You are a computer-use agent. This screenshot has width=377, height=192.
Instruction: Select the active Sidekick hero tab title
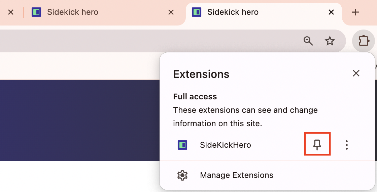tap(233, 12)
